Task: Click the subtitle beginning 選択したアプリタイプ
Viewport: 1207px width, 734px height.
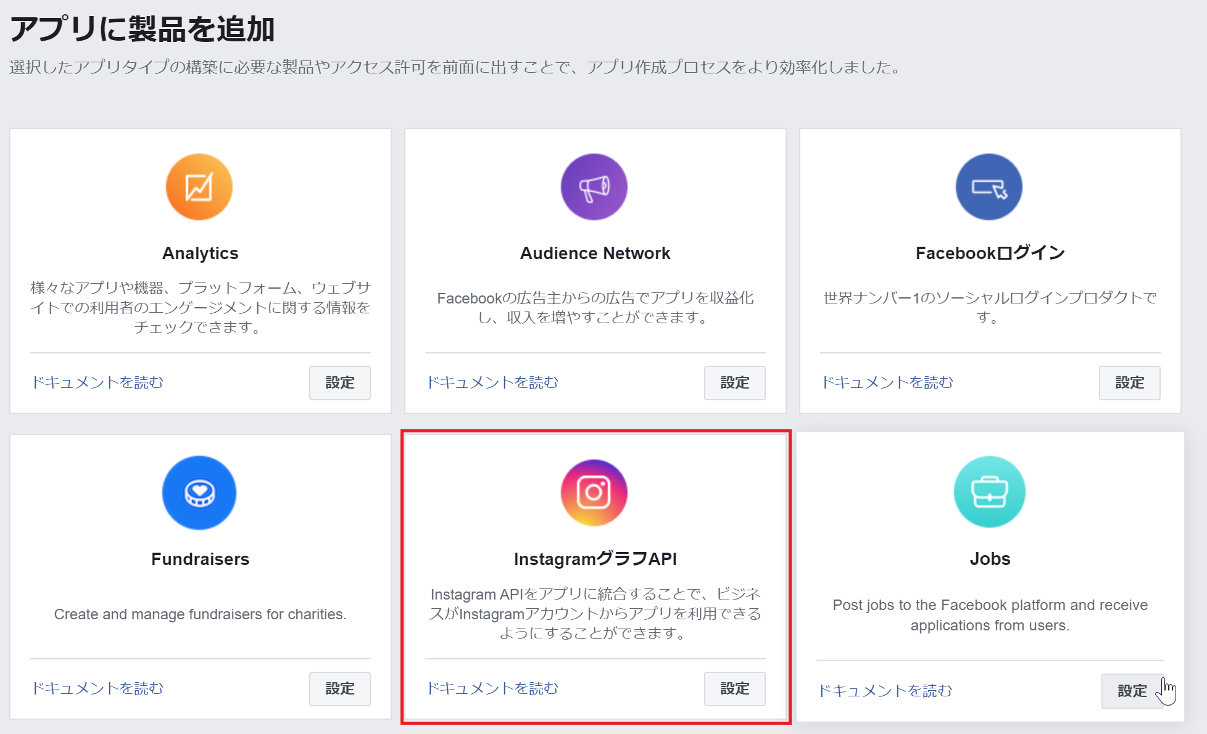Action: click(457, 67)
